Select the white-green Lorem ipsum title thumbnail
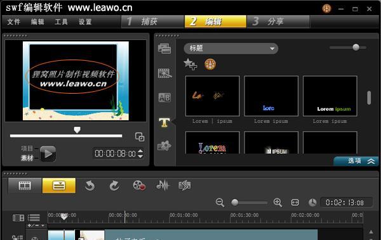381x240 pixels. 330,96
